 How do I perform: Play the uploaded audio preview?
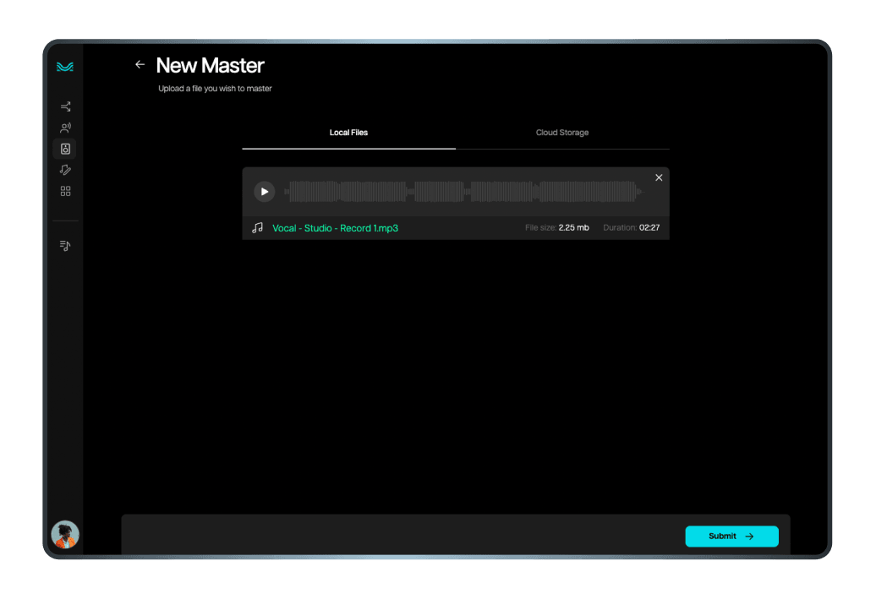click(265, 192)
